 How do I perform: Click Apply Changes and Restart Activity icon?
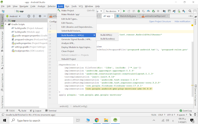pos(129,11)
